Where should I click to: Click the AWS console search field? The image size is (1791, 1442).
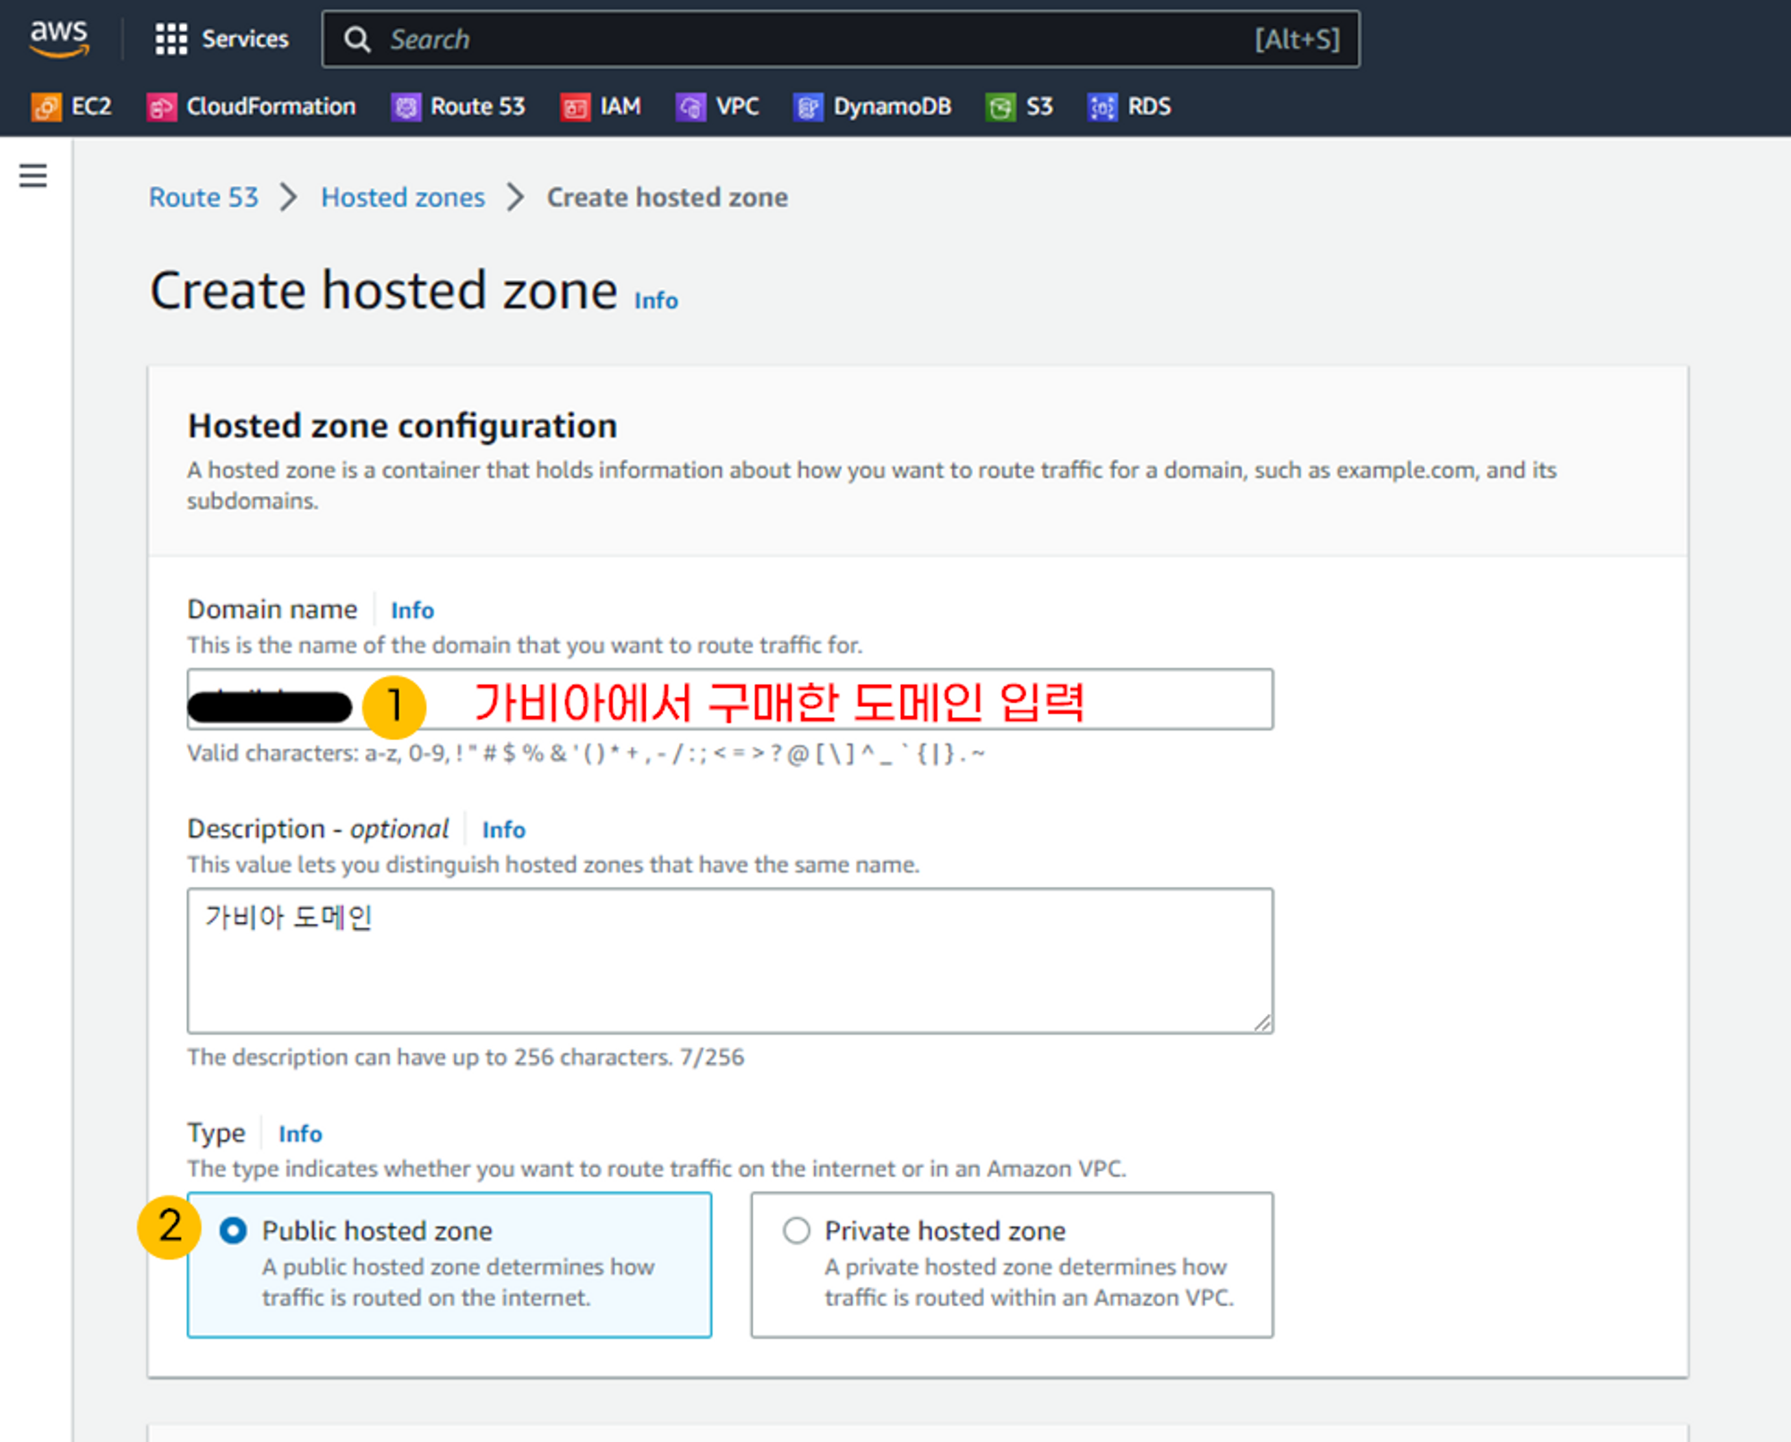pos(806,39)
